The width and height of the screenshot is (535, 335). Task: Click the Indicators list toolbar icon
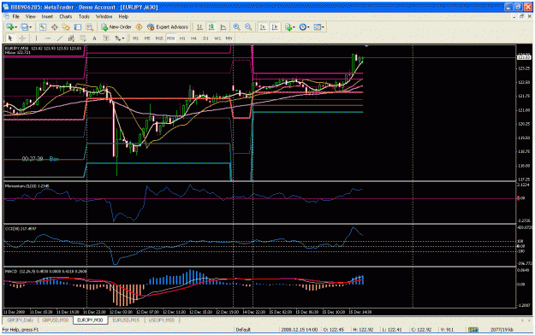288,27
